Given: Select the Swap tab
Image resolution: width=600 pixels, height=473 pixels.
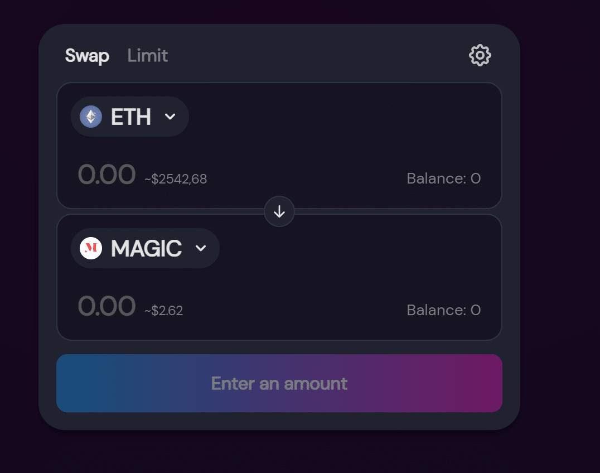Looking at the screenshot, I should click(x=87, y=56).
